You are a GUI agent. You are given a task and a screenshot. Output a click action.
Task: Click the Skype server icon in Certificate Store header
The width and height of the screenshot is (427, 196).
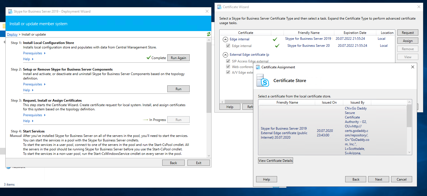point(263,80)
